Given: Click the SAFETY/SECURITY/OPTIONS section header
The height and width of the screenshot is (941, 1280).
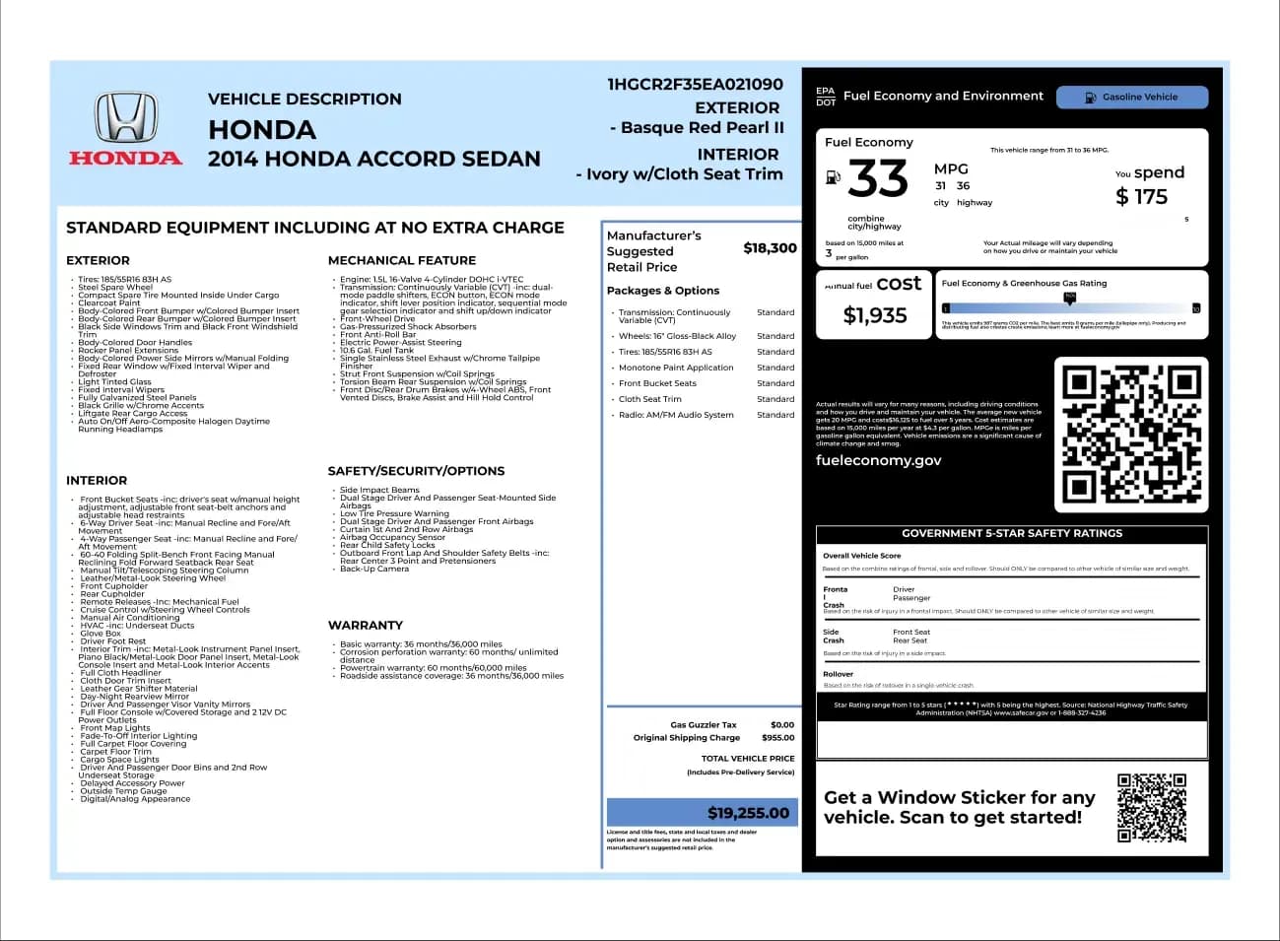Looking at the screenshot, I should (x=415, y=471).
